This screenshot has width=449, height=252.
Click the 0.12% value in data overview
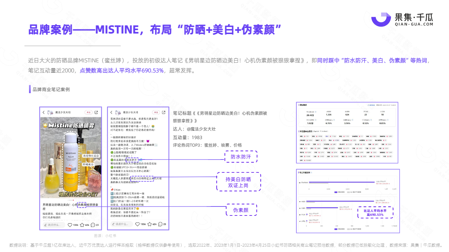coord(366,123)
